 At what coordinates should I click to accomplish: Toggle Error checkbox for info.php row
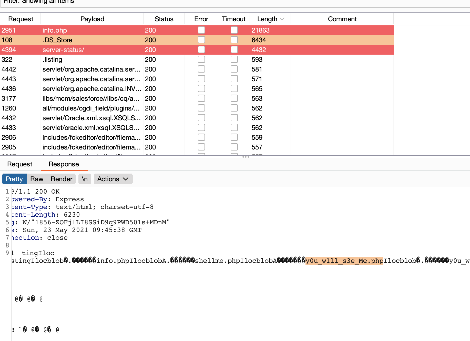(201, 30)
